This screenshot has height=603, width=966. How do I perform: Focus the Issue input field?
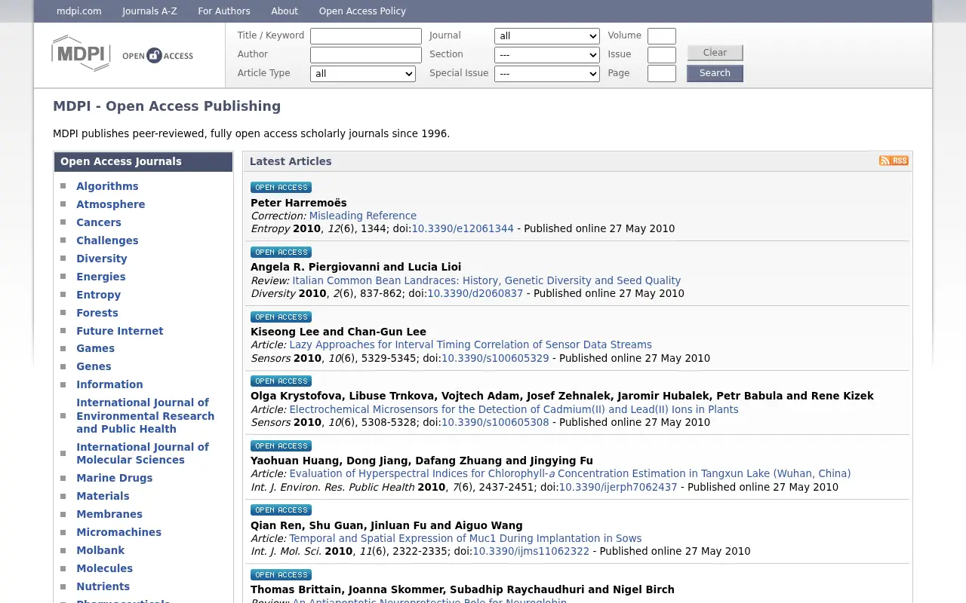(662, 55)
